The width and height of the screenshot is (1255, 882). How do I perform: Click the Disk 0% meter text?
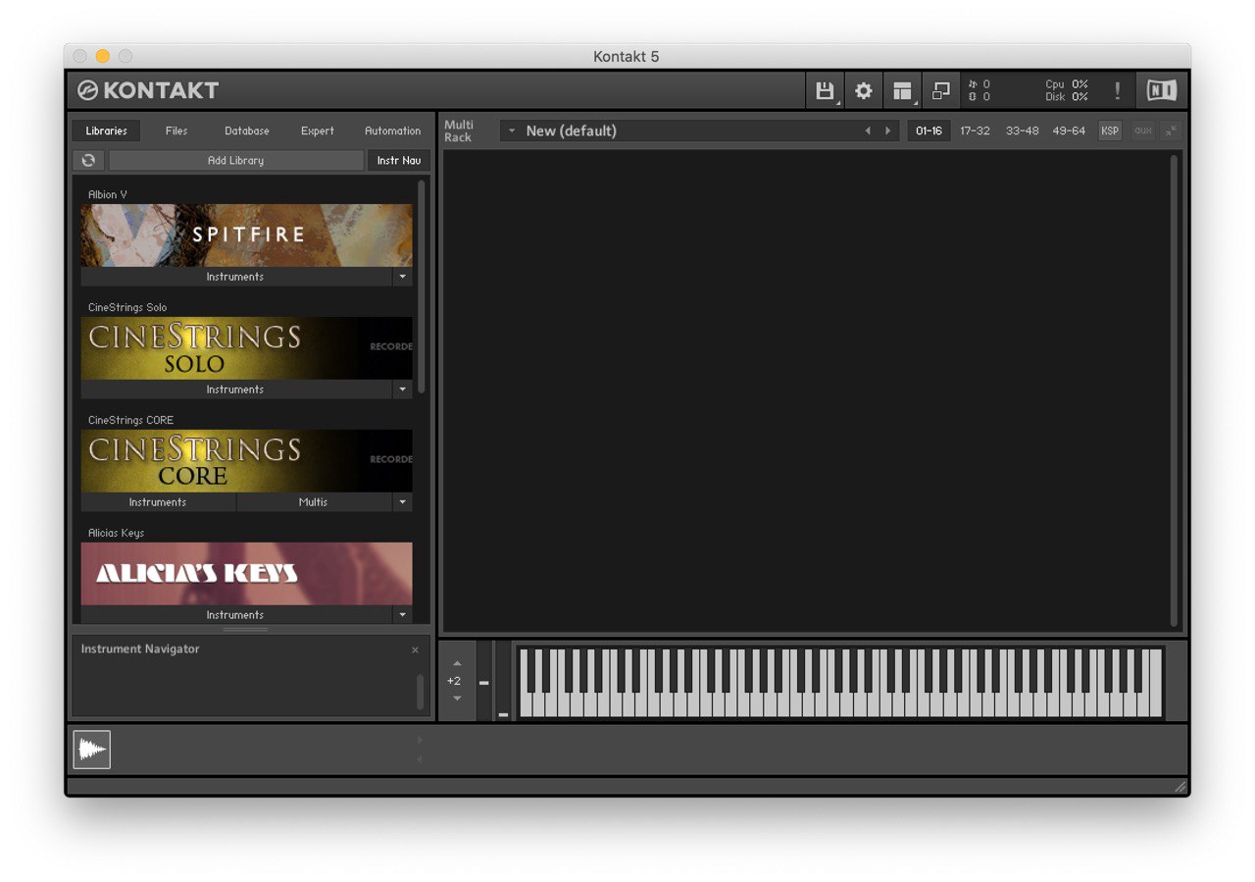pyautogui.click(x=1067, y=97)
